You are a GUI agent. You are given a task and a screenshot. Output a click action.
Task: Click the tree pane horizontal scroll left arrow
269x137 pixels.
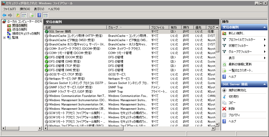point(3,128)
